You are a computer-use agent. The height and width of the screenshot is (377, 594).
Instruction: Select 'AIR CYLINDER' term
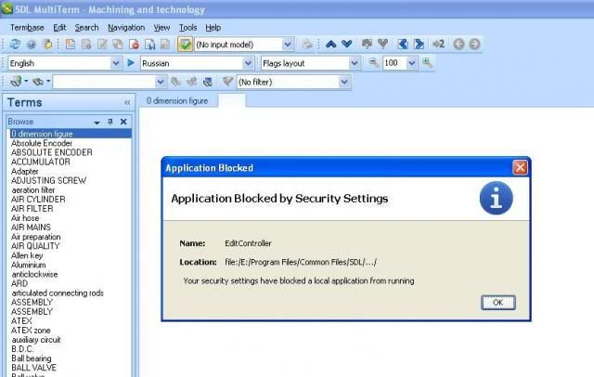pyautogui.click(x=38, y=200)
